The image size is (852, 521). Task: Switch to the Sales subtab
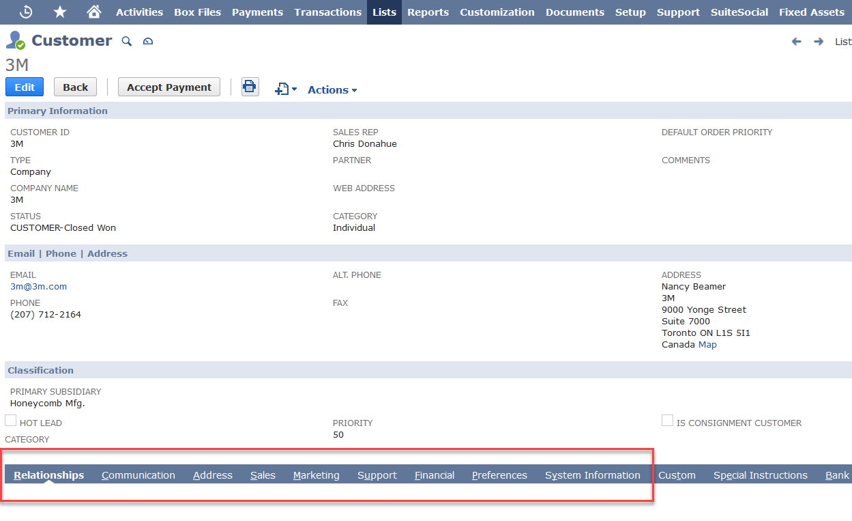pyautogui.click(x=263, y=475)
